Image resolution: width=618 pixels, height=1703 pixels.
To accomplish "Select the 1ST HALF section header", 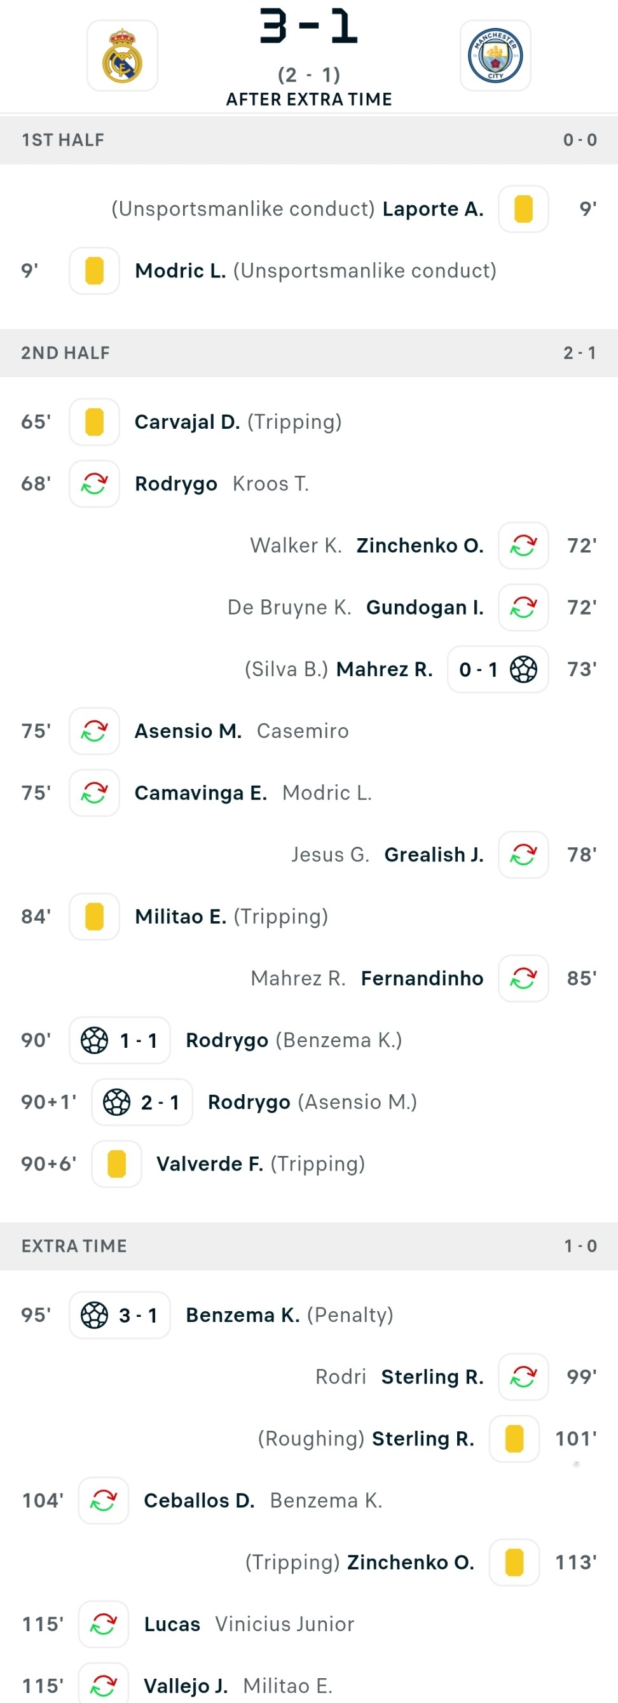I will tap(308, 140).
